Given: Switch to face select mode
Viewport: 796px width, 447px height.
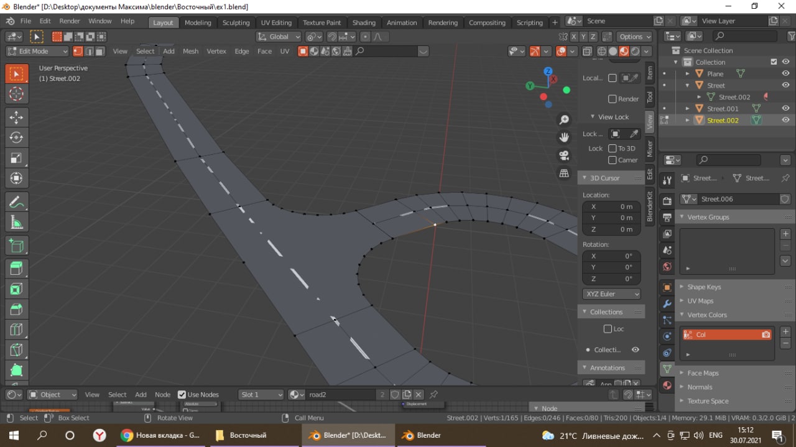Looking at the screenshot, I should pyautogui.click(x=99, y=51).
